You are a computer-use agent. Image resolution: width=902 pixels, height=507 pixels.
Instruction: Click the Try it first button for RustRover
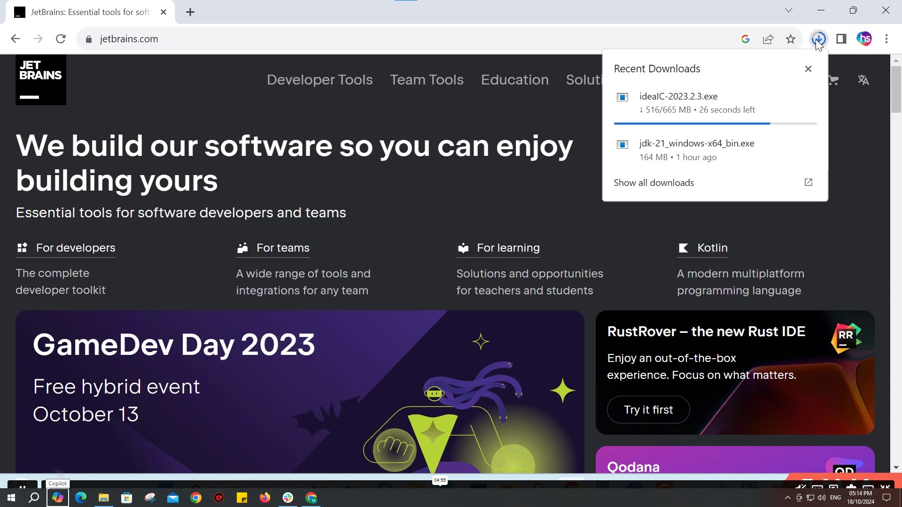pos(648,409)
